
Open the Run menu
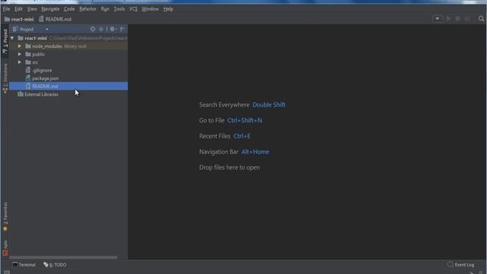pyautogui.click(x=105, y=9)
